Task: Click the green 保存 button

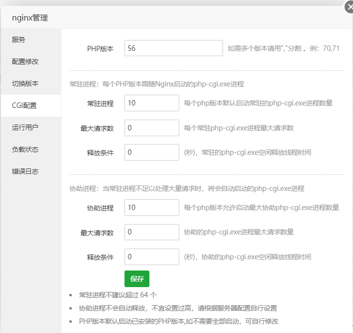Action: tap(137, 279)
